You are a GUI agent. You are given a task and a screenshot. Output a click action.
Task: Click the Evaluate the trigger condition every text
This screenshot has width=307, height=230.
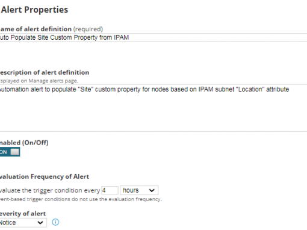[50, 190]
